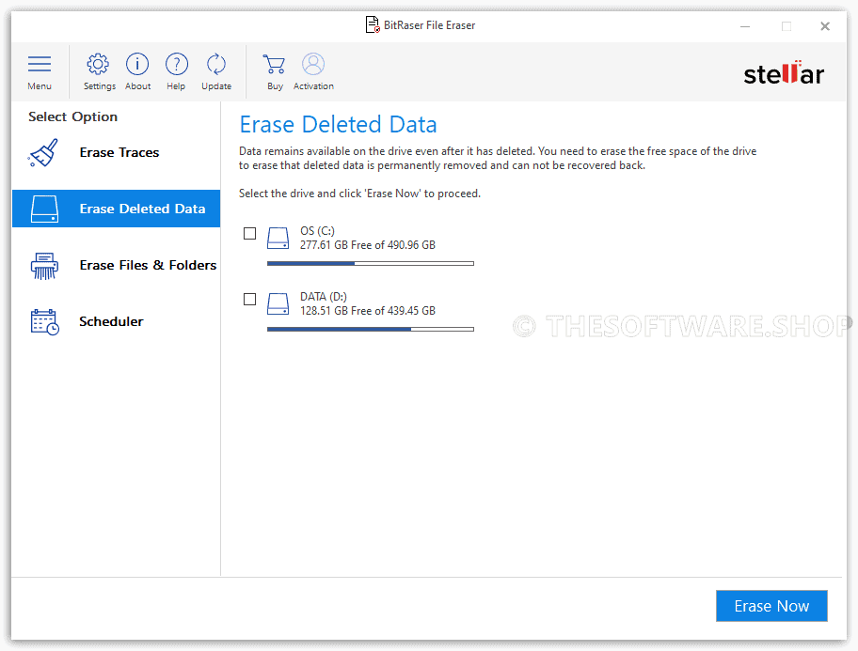Select the Erase Deleted Data option
This screenshot has height=651, width=858.
click(116, 209)
